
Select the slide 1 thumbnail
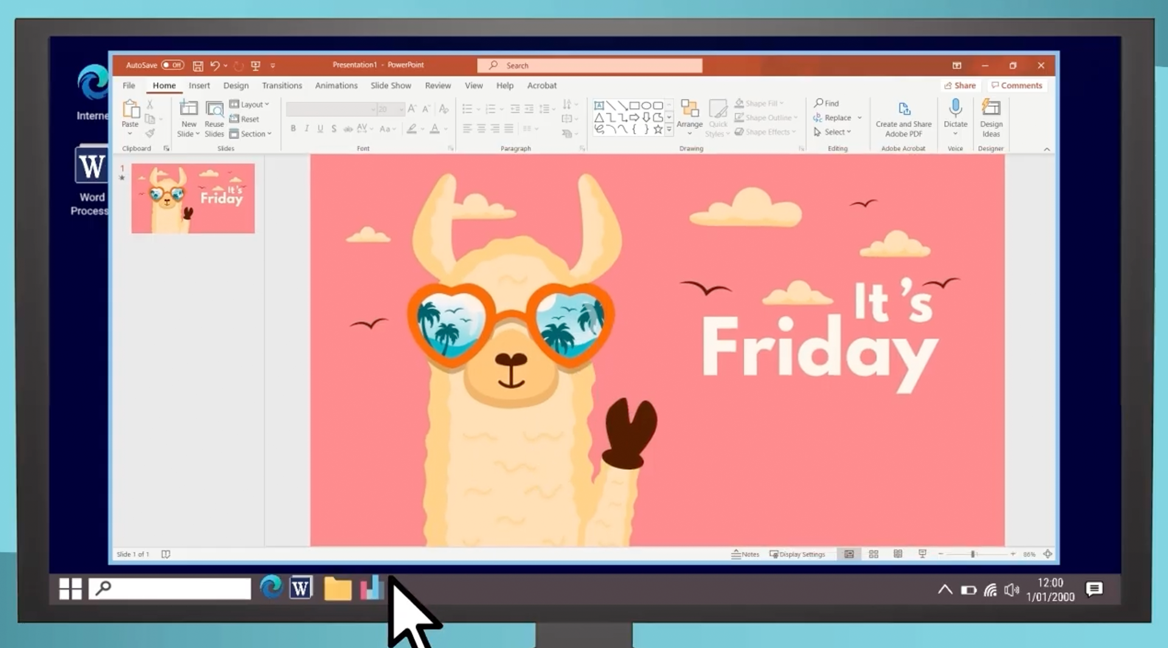pos(193,198)
